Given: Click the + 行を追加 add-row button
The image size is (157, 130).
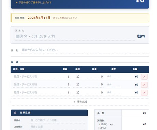Looking at the screenshot, I should [80, 102].
